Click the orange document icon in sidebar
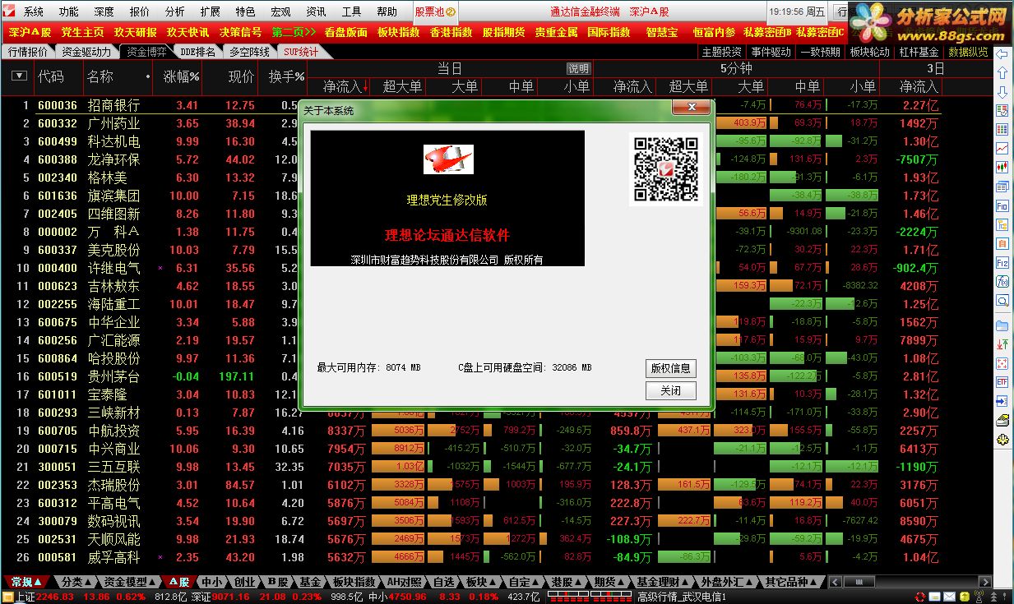 pos(1002,244)
